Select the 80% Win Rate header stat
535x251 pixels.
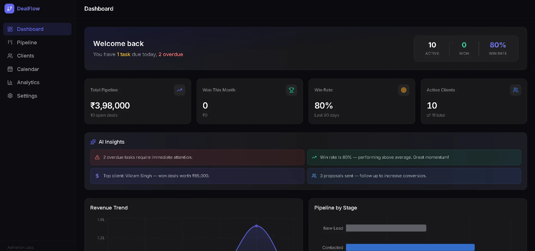pos(498,49)
